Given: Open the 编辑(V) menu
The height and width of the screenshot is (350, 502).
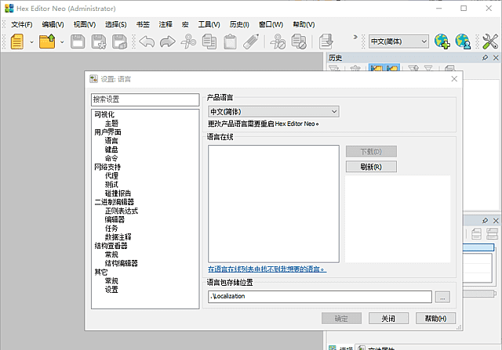Looking at the screenshot, I should point(53,24).
